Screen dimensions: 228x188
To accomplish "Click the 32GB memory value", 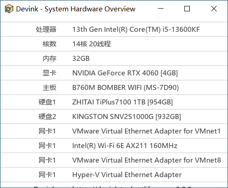I will [x=81, y=59].
